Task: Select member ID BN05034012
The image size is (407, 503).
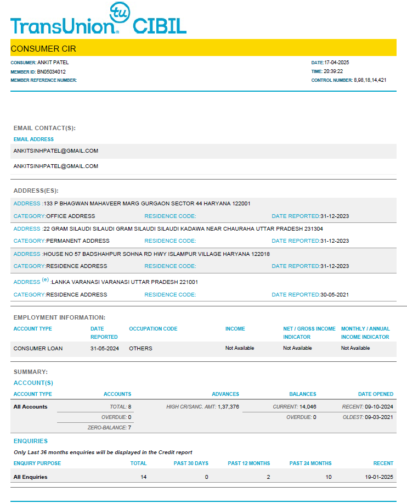Action: [x=51, y=72]
